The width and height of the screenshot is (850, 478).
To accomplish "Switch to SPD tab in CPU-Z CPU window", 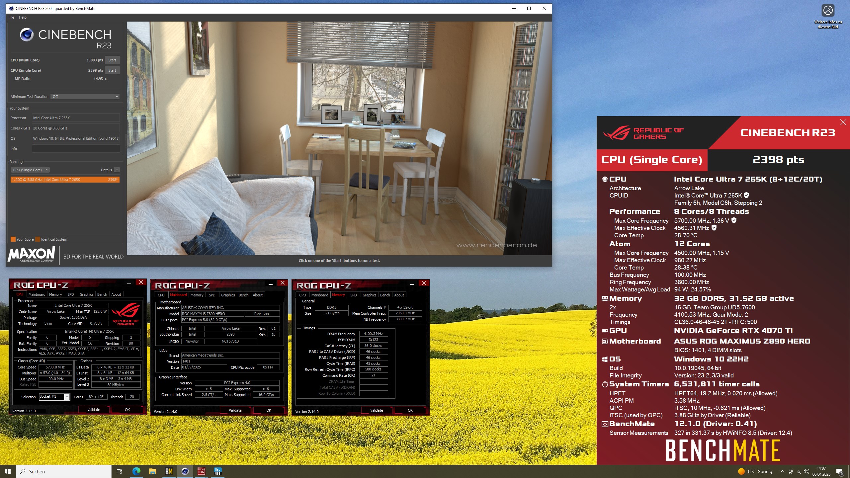I will pyautogui.click(x=70, y=294).
